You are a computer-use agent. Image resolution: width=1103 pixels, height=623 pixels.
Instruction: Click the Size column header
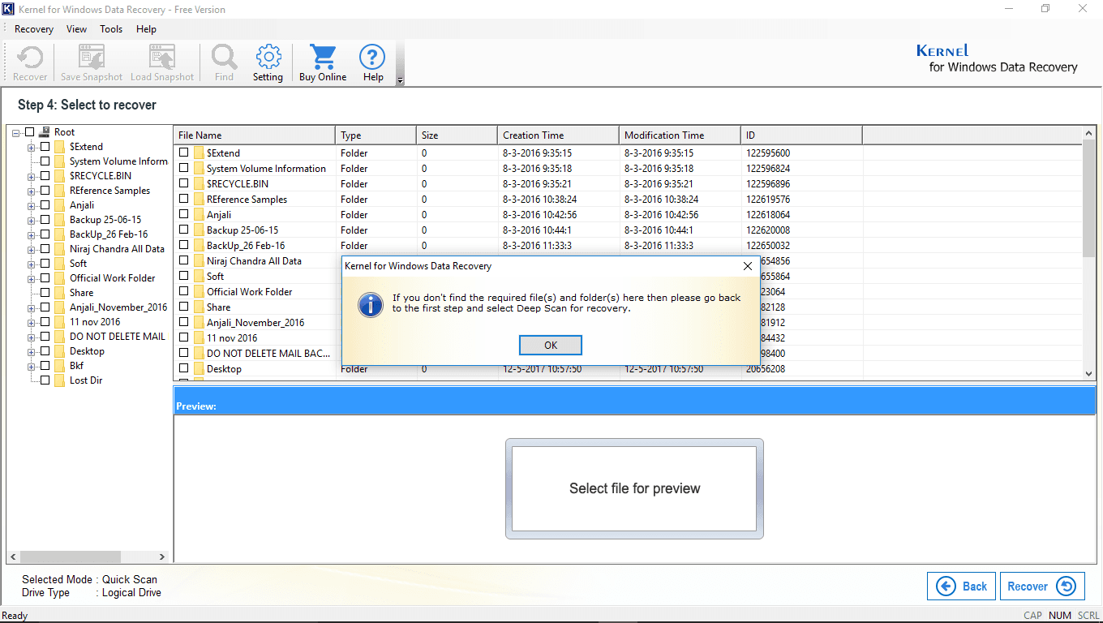[457, 135]
